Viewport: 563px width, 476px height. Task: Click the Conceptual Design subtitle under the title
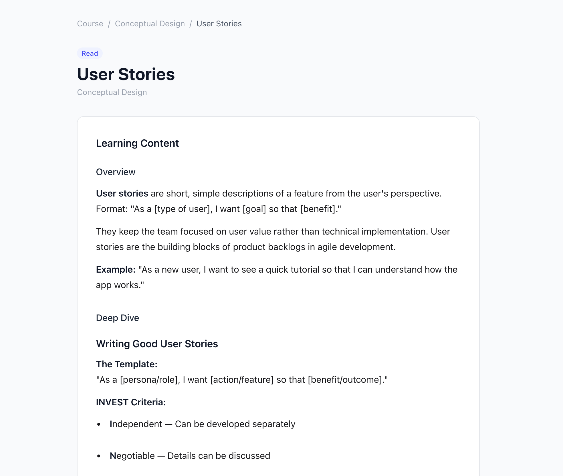[112, 92]
